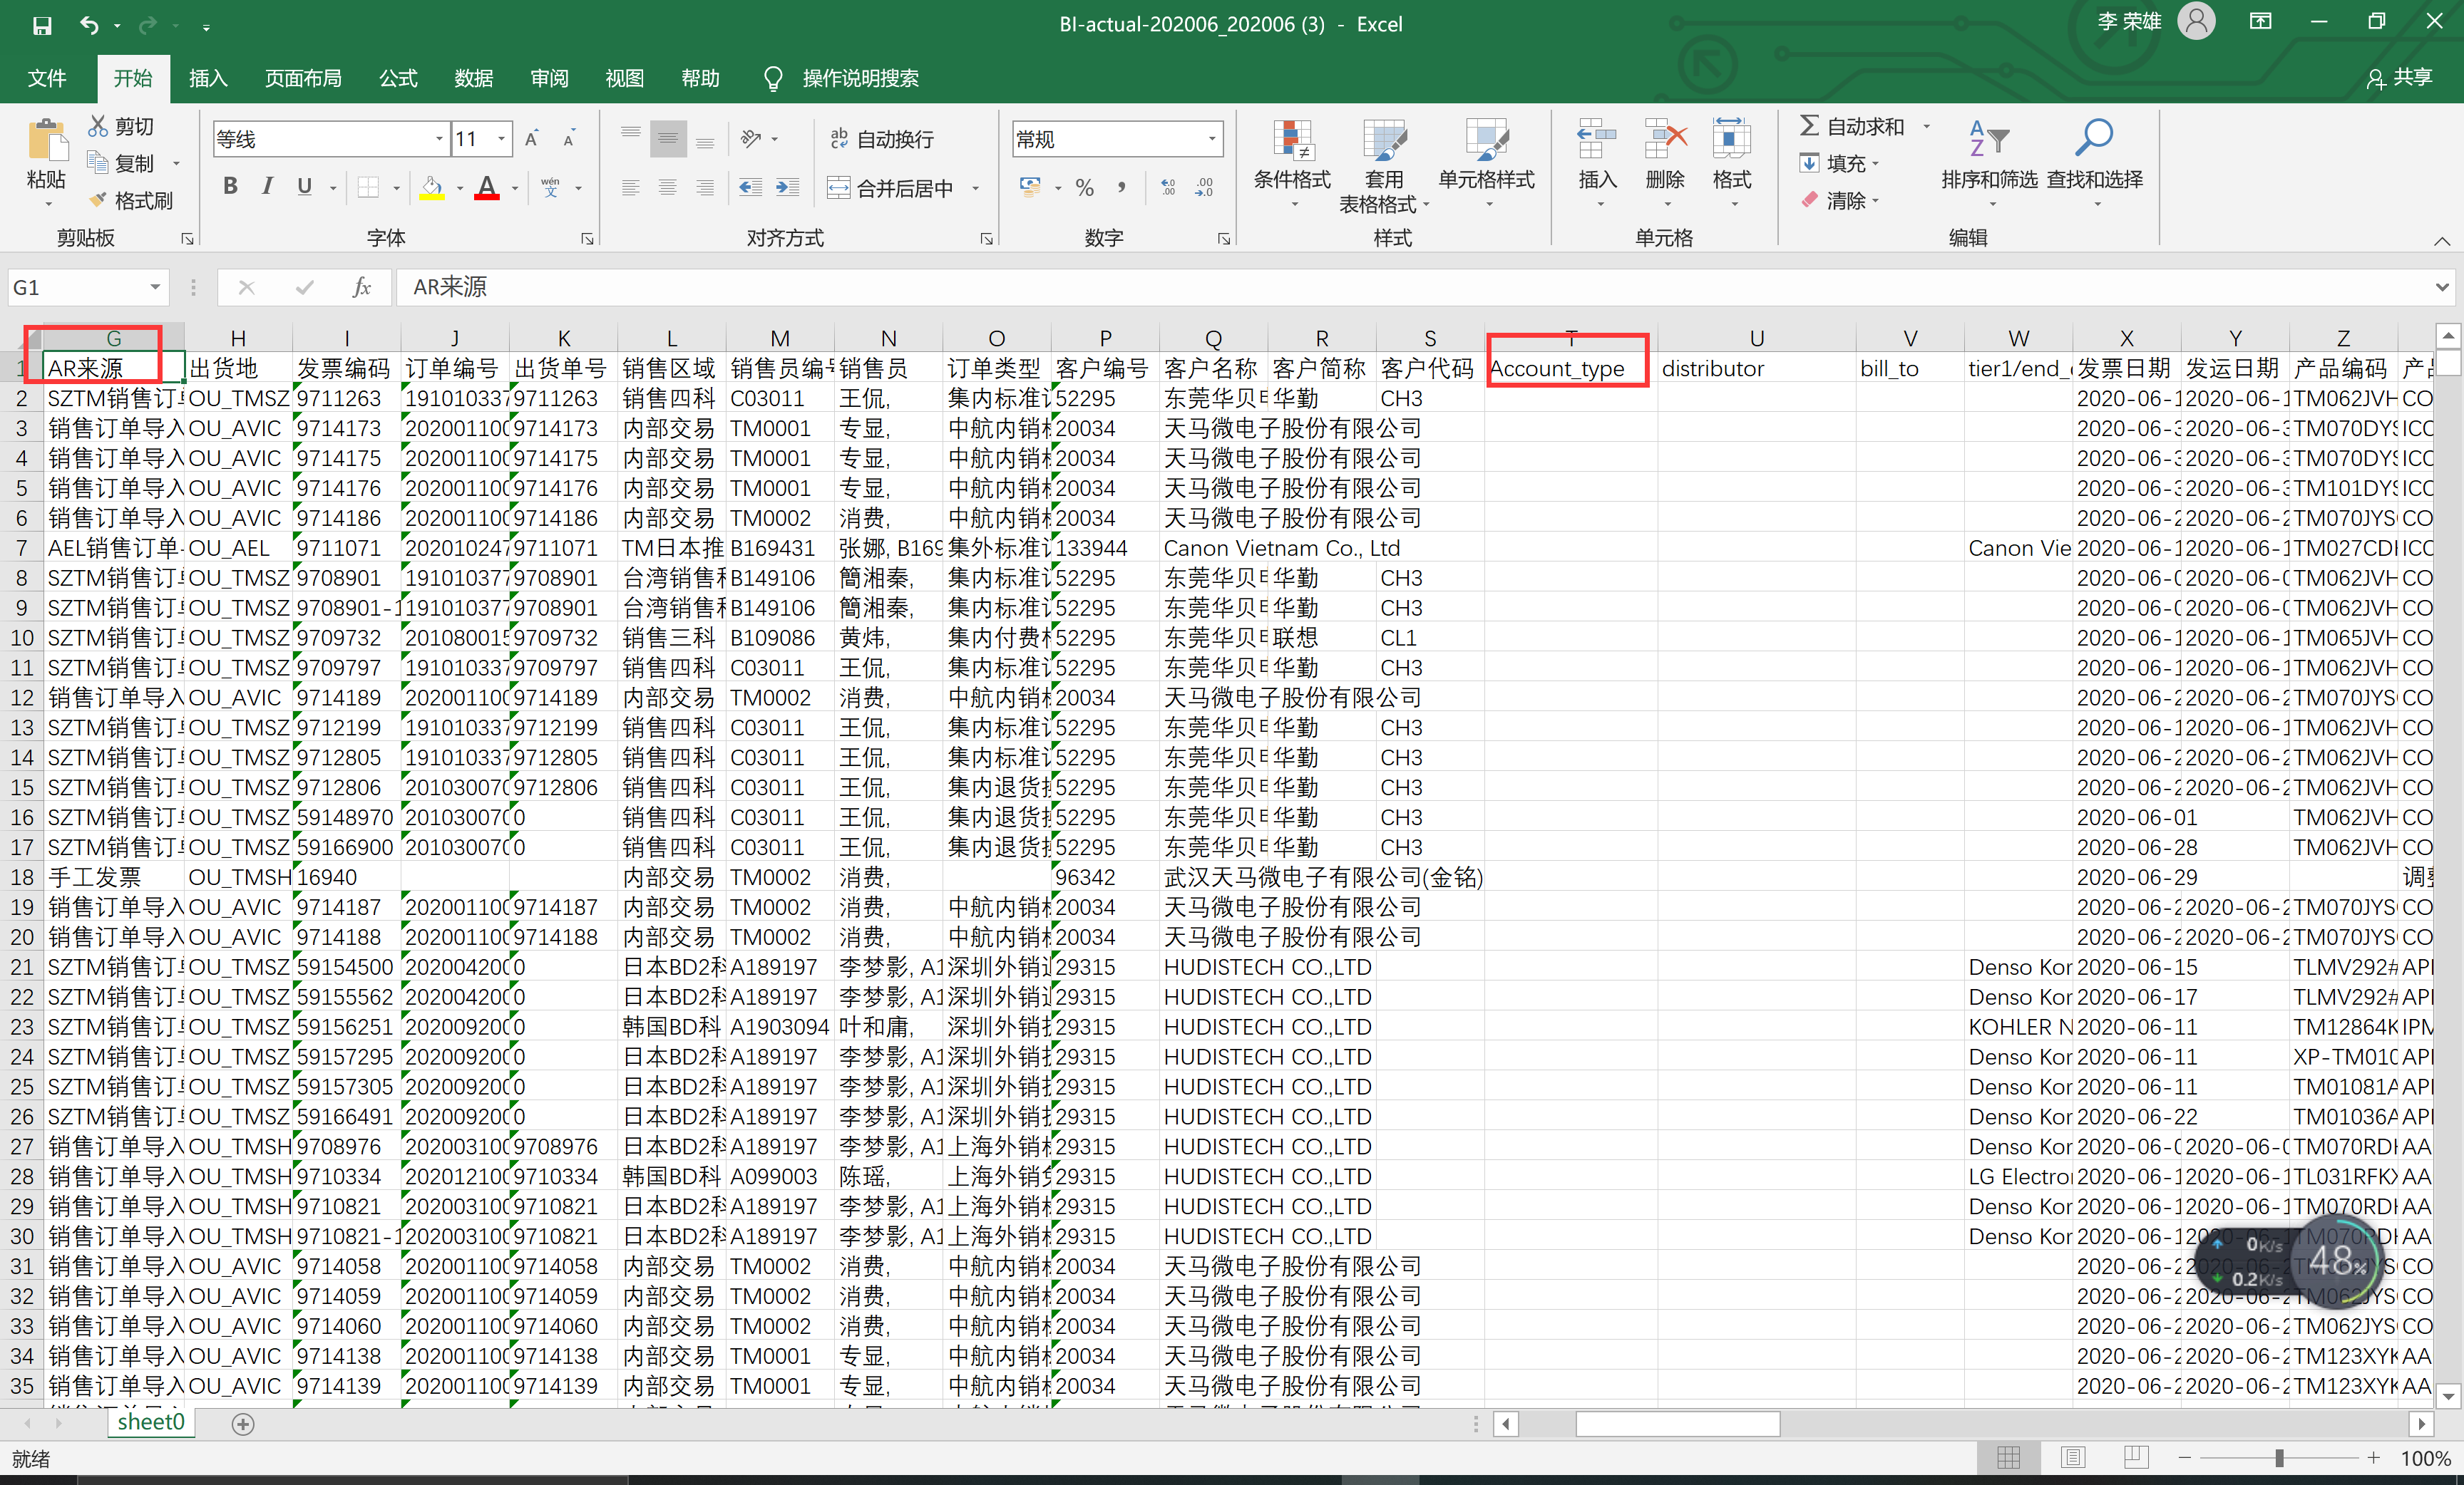Screen dimensions: 2464x1485
Task: Click the insert function fx icon
Action: coord(362,288)
